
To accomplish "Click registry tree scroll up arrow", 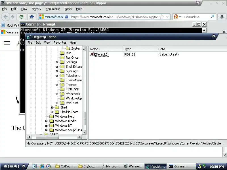I will pyautogui.click(x=84, y=49).
